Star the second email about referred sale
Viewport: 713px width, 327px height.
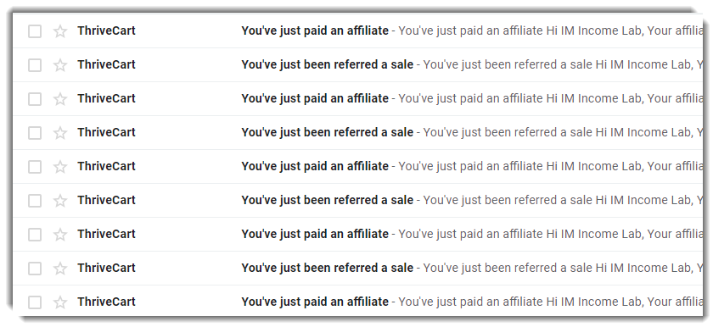60,65
